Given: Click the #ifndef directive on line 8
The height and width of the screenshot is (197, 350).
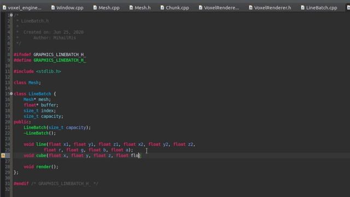Looking at the screenshot, I should tap(22, 55).
